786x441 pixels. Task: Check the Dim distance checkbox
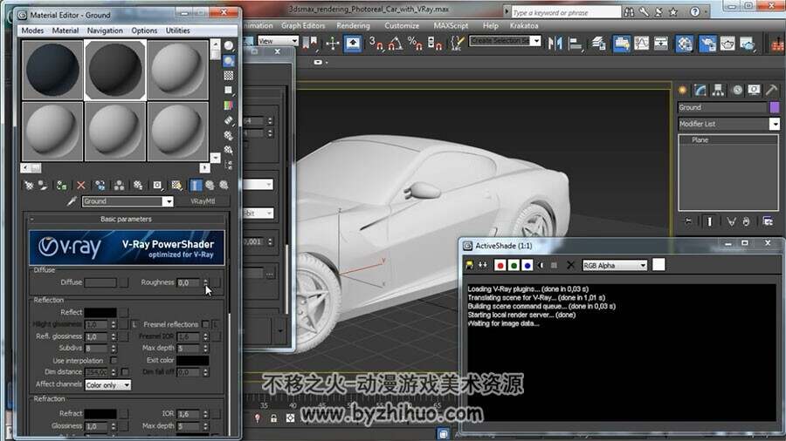[x=125, y=372]
